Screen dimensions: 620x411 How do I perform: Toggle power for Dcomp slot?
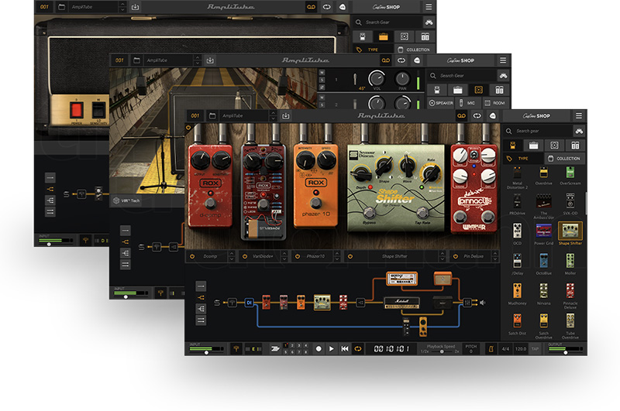(192, 256)
